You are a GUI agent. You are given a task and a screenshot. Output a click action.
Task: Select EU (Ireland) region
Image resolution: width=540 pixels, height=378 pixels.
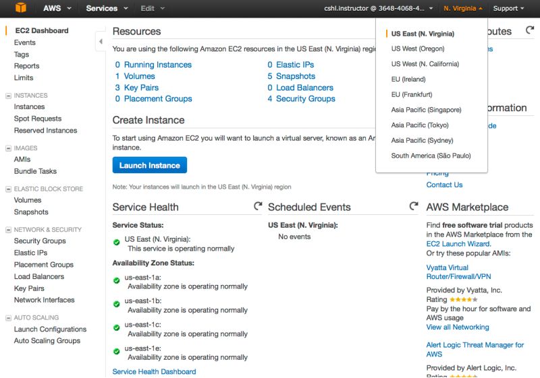pos(408,80)
